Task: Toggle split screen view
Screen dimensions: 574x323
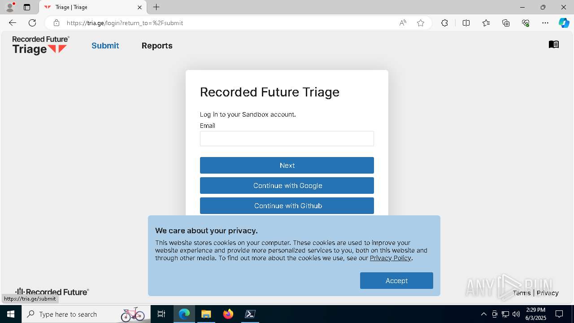Action: (x=466, y=23)
